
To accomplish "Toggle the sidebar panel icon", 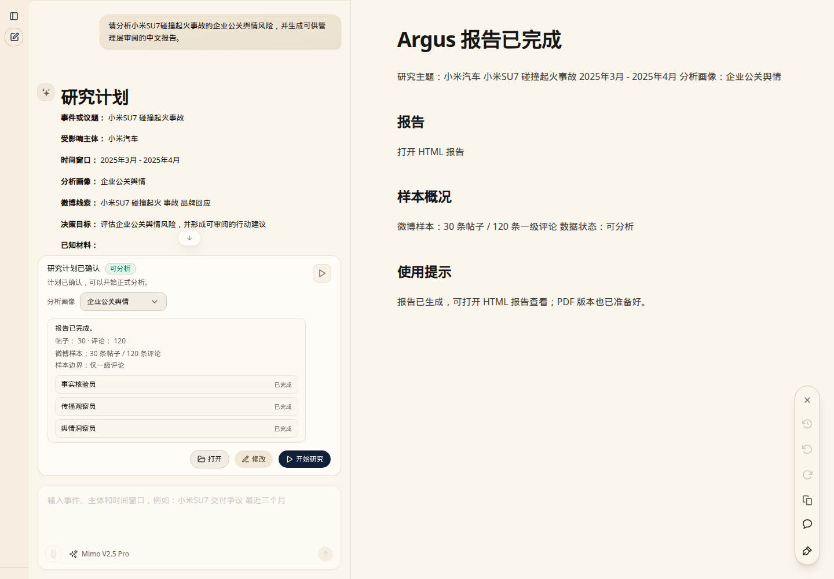I will (x=14, y=16).
